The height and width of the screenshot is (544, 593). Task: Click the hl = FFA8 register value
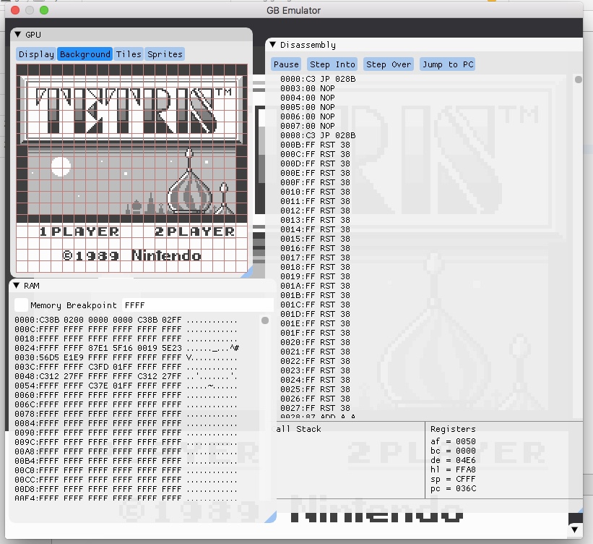(x=453, y=469)
